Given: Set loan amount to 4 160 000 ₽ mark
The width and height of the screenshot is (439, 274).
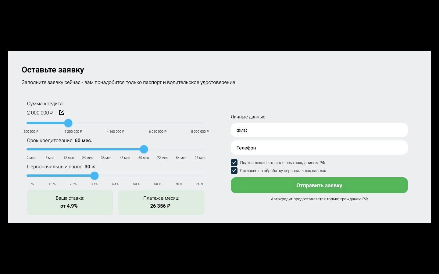Looking at the screenshot, I should 115,132.
